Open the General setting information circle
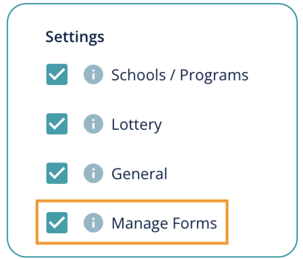 pos(93,173)
